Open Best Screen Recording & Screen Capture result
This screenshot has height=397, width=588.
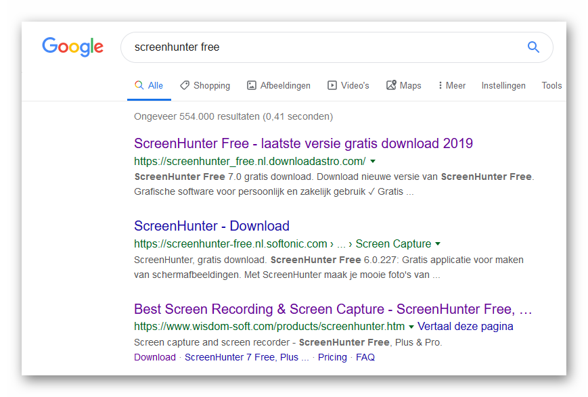click(333, 309)
